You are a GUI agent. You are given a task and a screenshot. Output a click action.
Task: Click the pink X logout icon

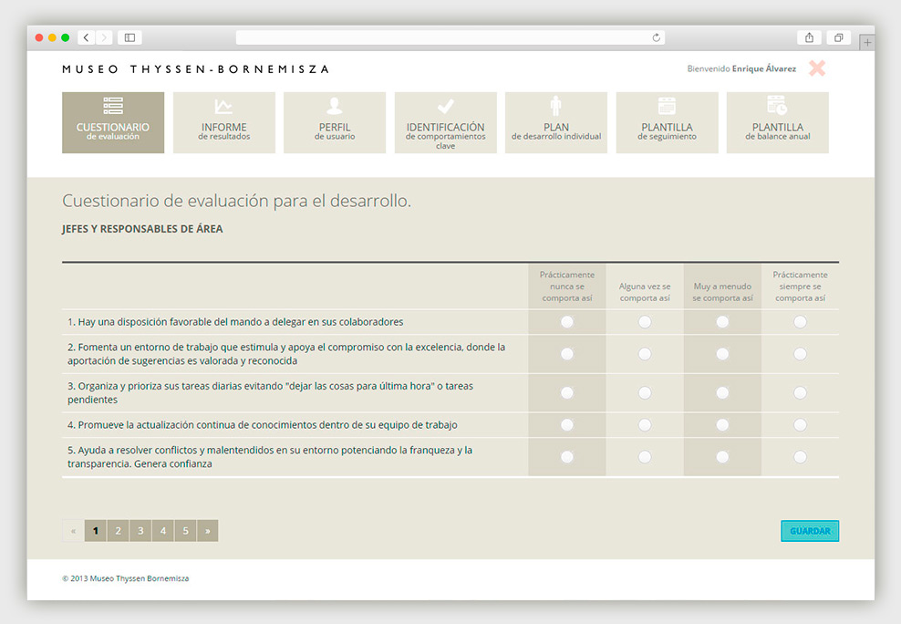(x=817, y=68)
